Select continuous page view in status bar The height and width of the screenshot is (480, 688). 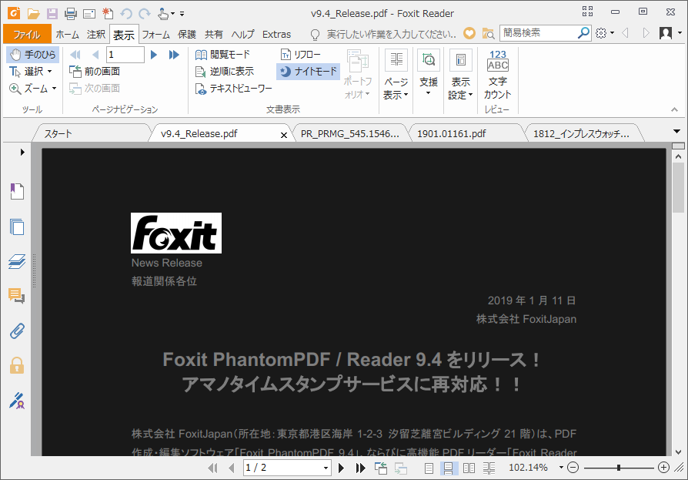(x=449, y=468)
